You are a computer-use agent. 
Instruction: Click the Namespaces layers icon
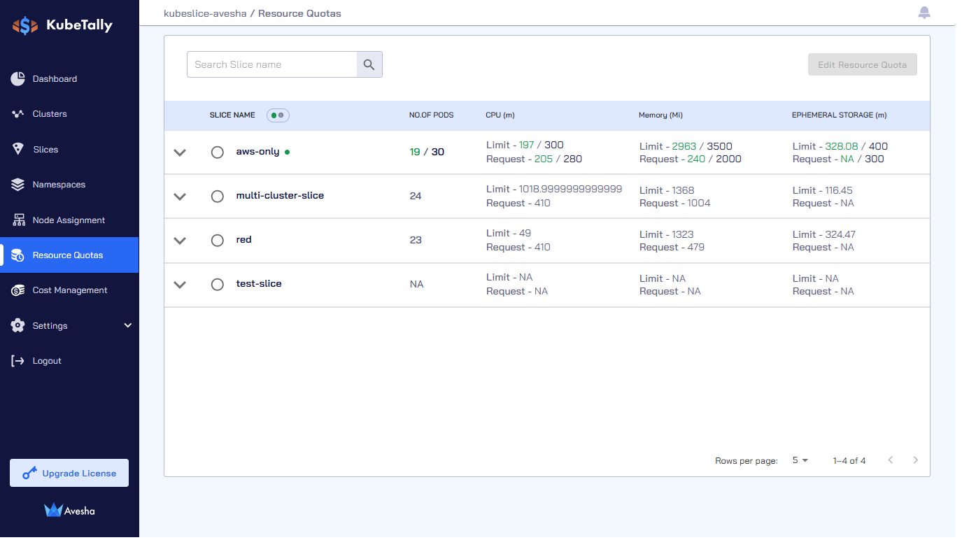[18, 185]
